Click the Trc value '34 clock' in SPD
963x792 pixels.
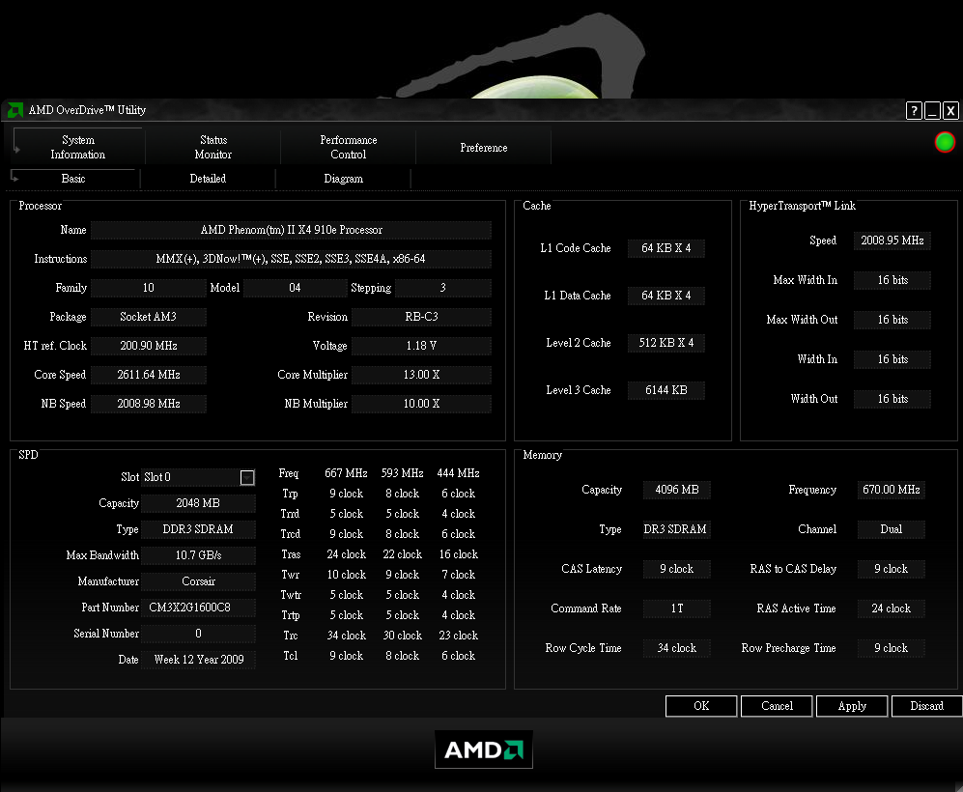(346, 636)
